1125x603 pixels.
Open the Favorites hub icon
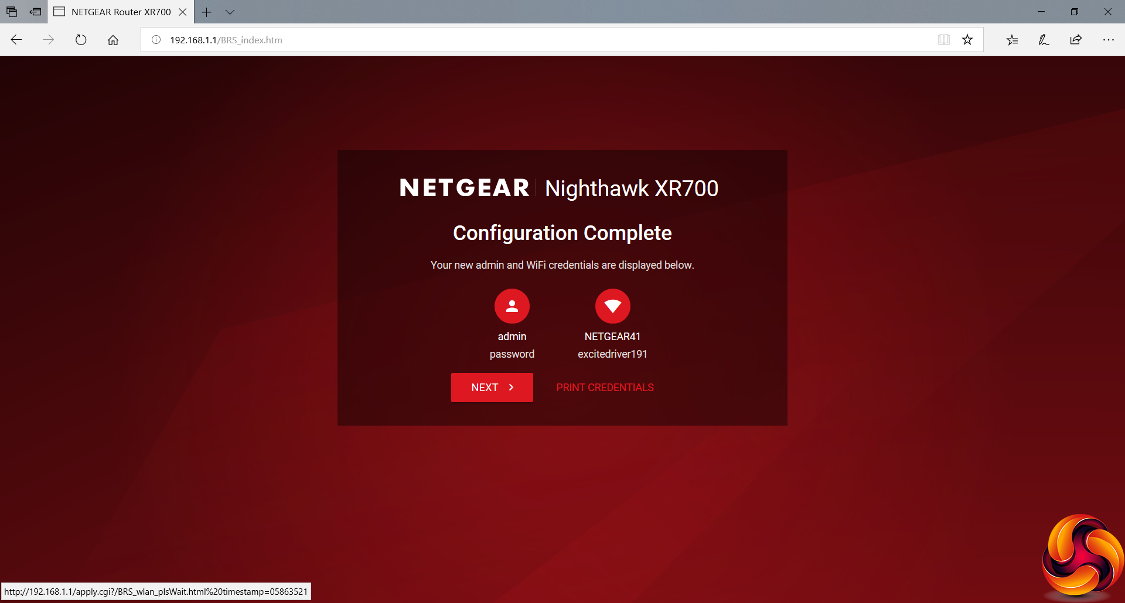[x=1012, y=40]
